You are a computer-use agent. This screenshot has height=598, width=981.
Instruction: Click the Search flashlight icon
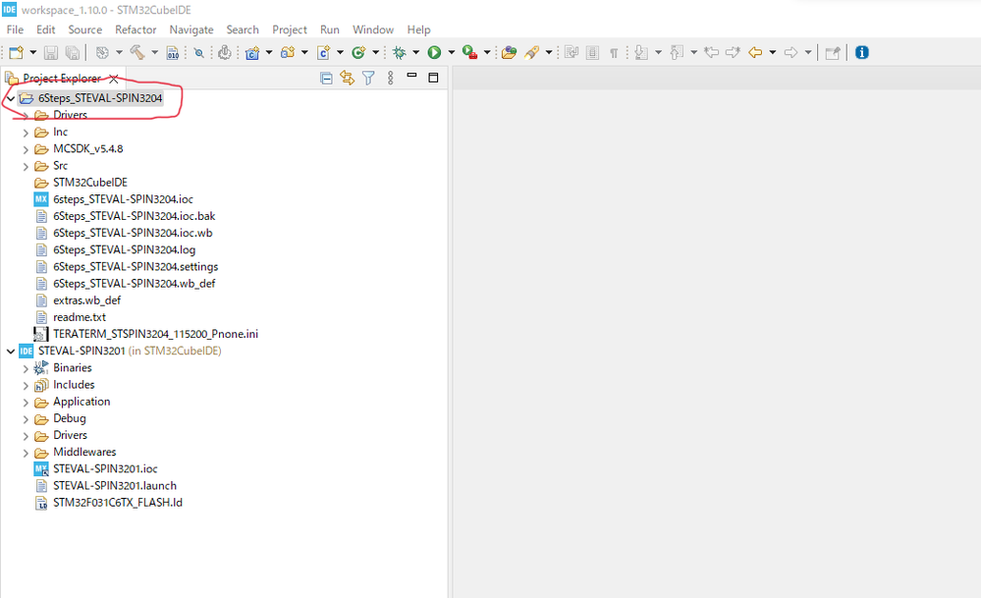pos(532,53)
